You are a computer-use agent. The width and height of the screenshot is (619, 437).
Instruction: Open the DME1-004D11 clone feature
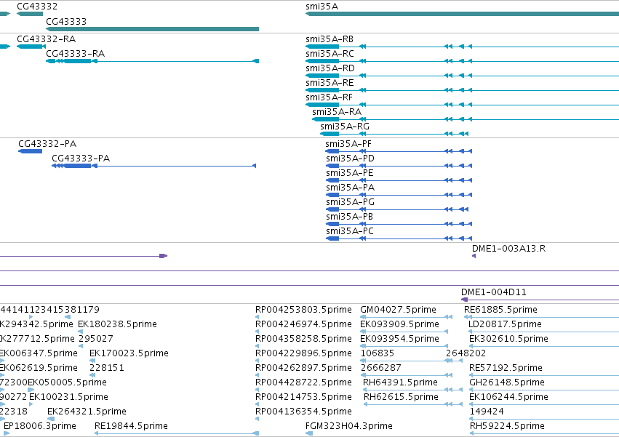pos(493,292)
